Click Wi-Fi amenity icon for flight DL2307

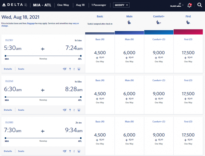64,69
